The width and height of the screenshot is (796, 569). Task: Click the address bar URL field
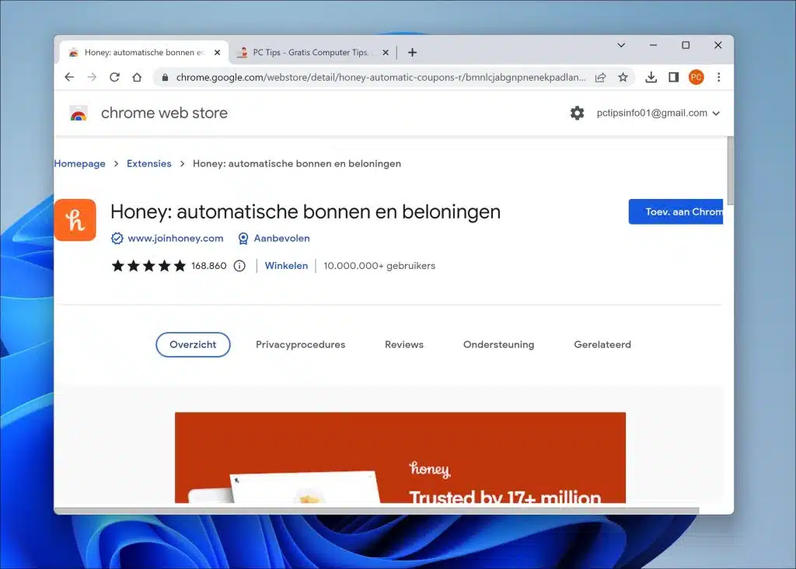[x=381, y=77]
